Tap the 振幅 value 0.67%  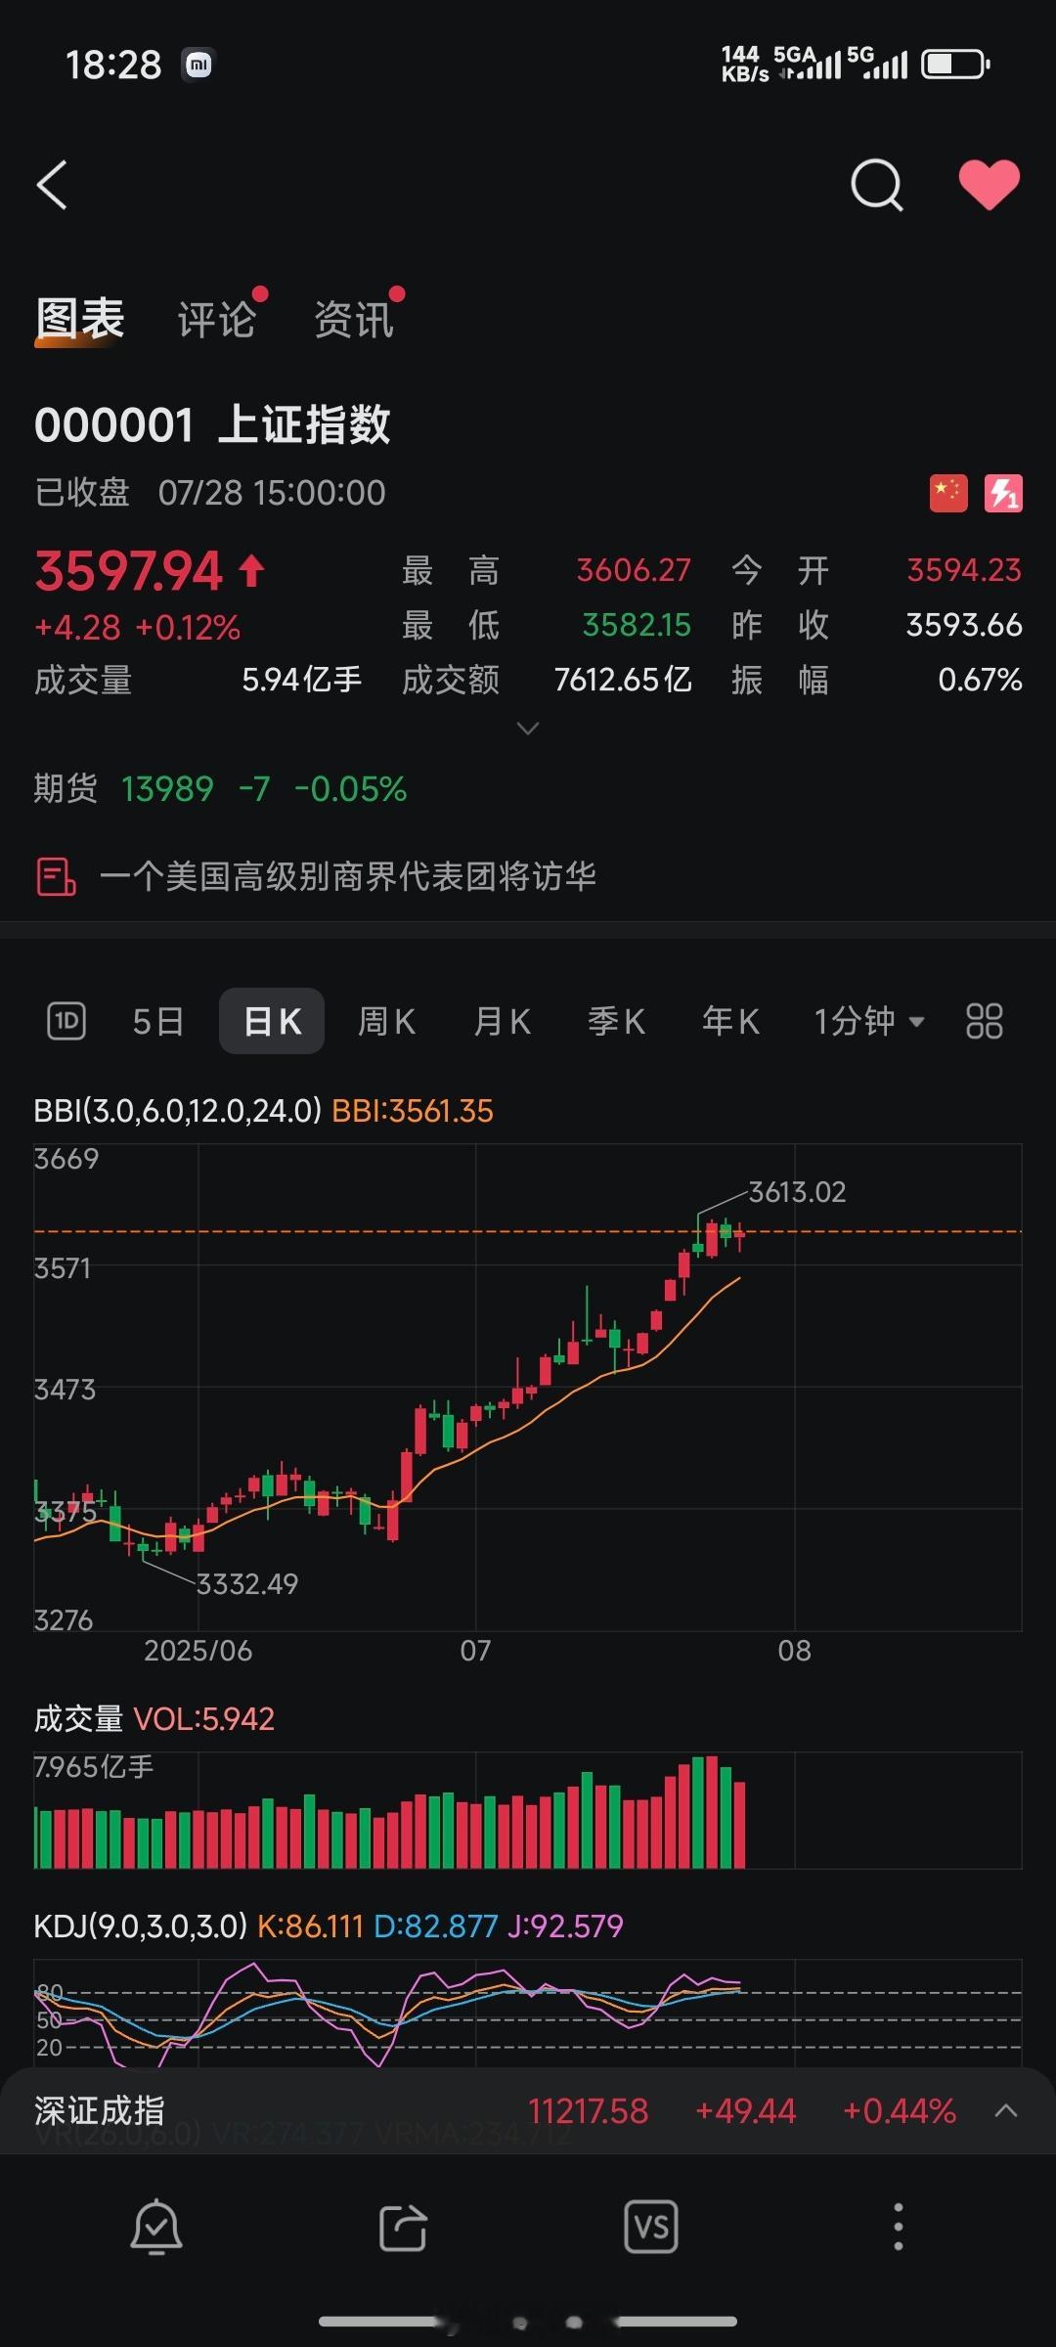click(x=980, y=680)
